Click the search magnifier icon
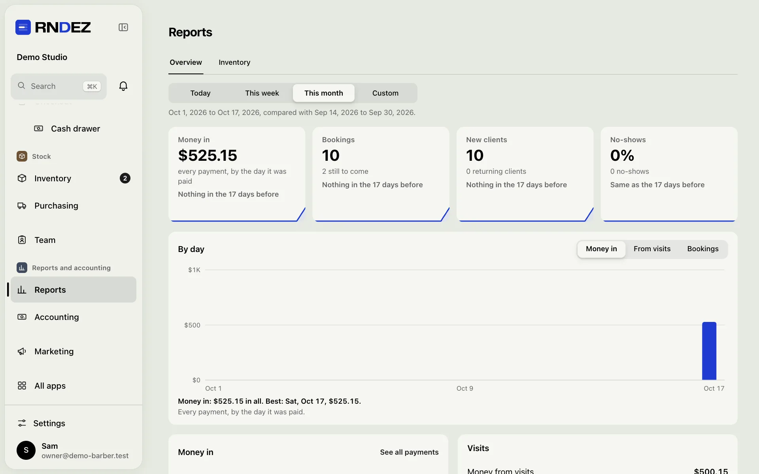Screen dimensions: 759x474 click(21, 86)
